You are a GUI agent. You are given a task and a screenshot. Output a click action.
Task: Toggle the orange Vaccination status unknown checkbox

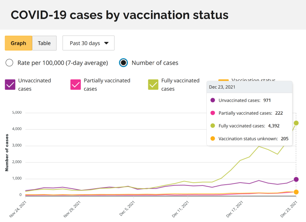click(224, 80)
